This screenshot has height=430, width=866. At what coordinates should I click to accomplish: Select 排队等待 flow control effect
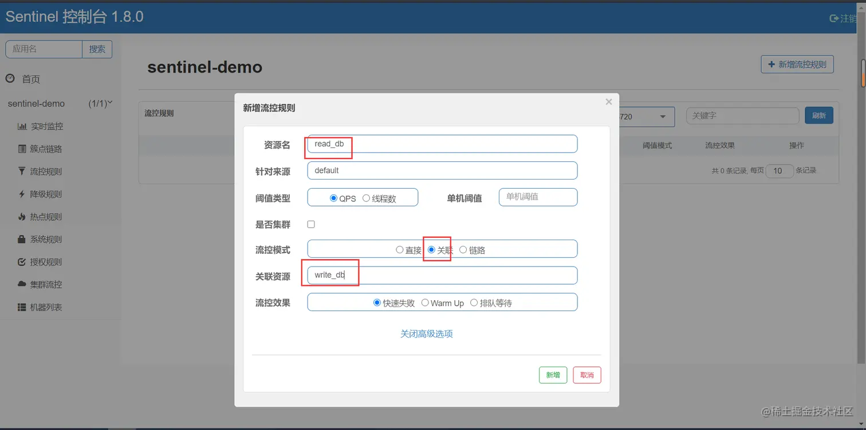tap(474, 302)
